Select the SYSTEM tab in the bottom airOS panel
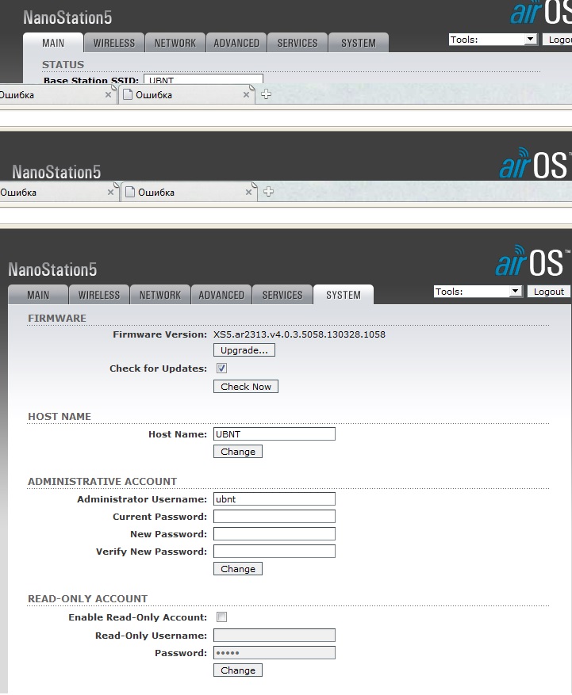Viewport: 572px width, 695px height. pyautogui.click(x=344, y=295)
